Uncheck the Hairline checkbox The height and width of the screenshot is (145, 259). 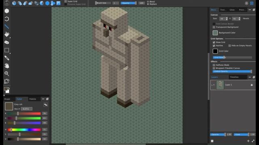coord(214,46)
